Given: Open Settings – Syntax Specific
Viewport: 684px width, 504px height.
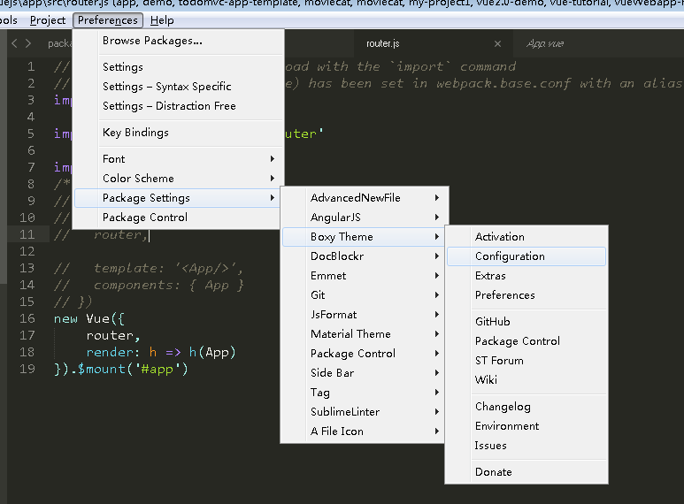Looking at the screenshot, I should click(x=166, y=87).
